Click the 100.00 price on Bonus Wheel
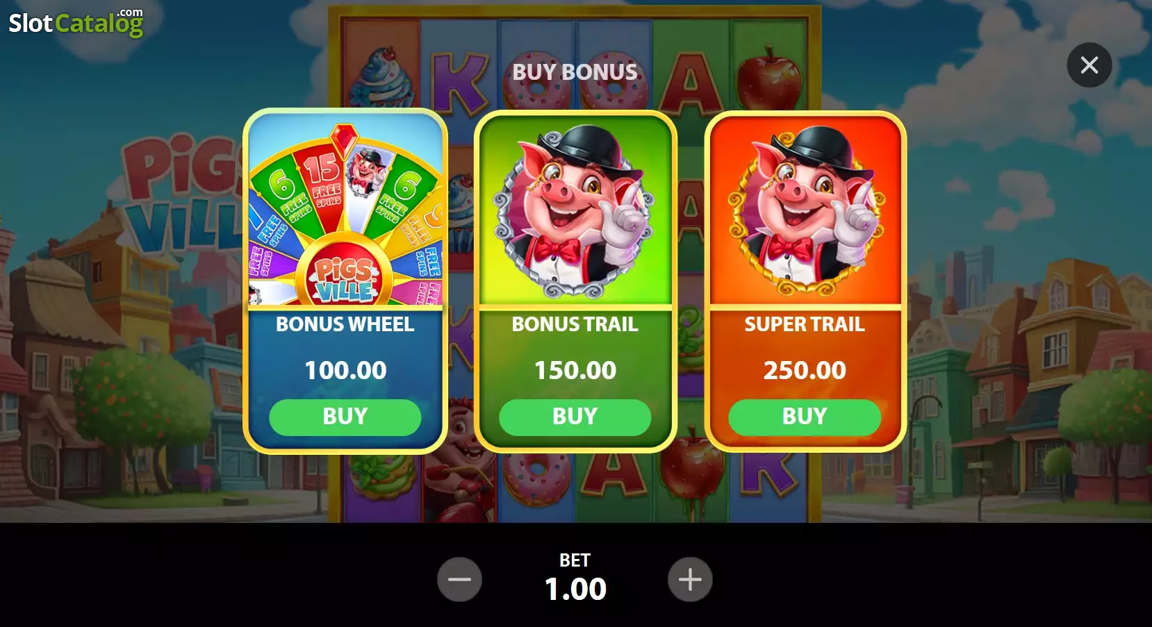 345,370
